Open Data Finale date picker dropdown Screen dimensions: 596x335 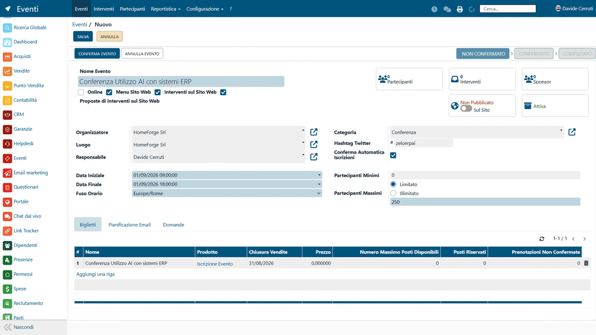click(x=319, y=185)
